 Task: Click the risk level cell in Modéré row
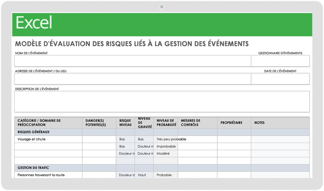[125, 153]
